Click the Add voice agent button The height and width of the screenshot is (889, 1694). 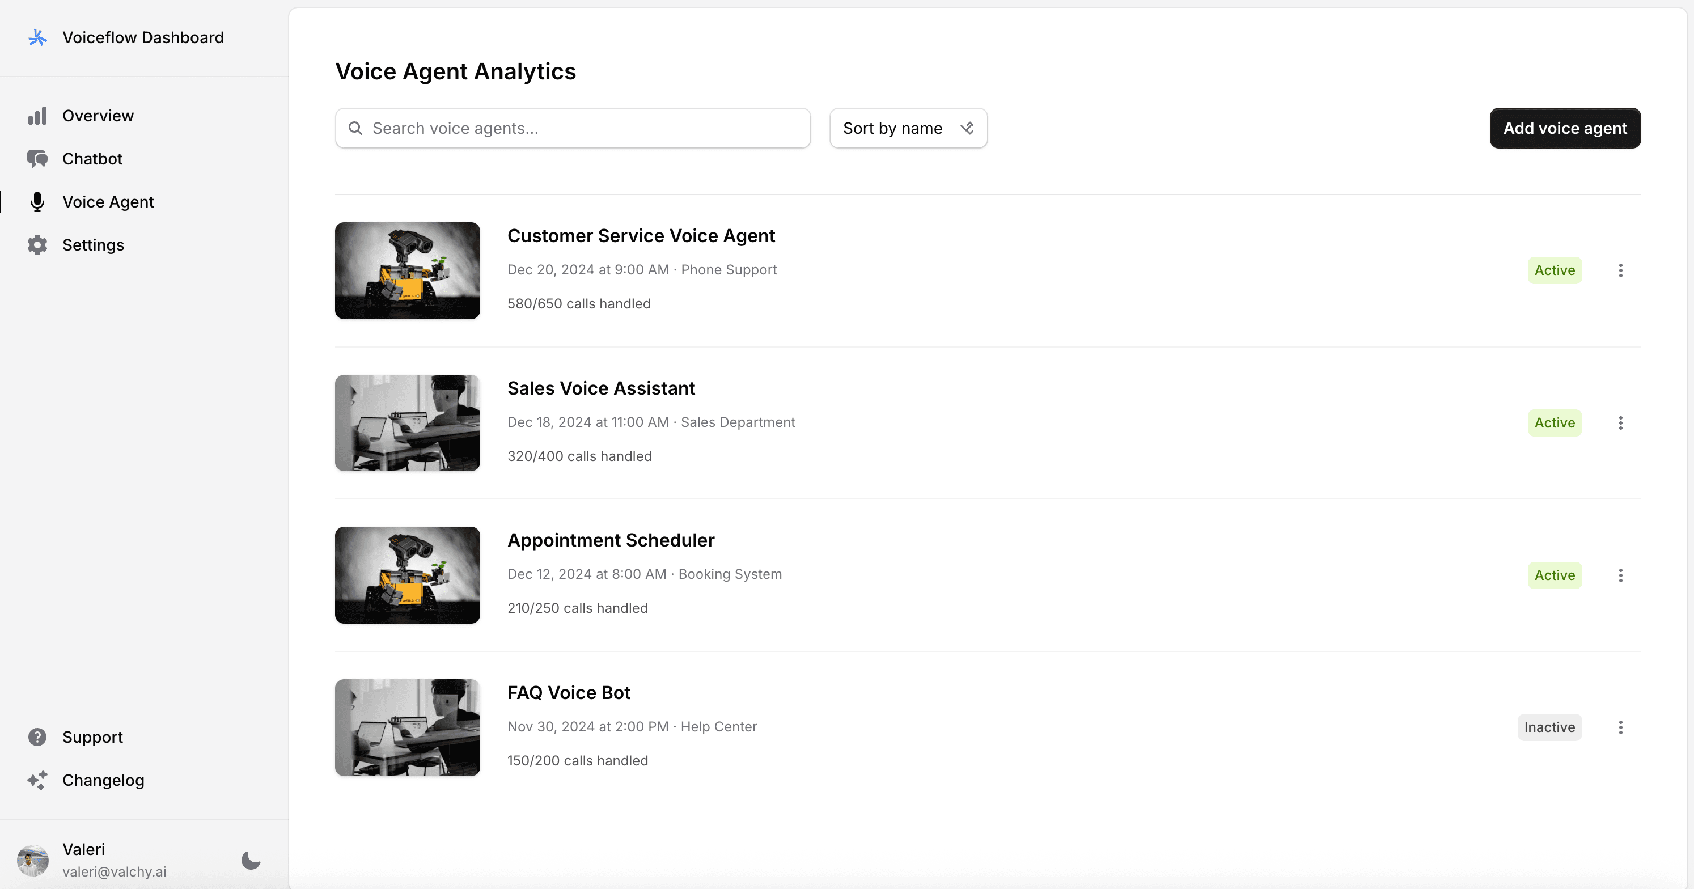click(1564, 128)
